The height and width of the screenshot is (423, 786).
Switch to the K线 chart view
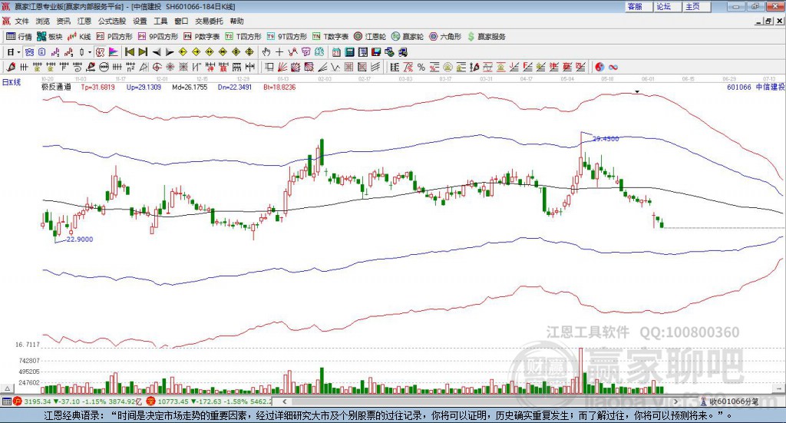click(x=79, y=37)
